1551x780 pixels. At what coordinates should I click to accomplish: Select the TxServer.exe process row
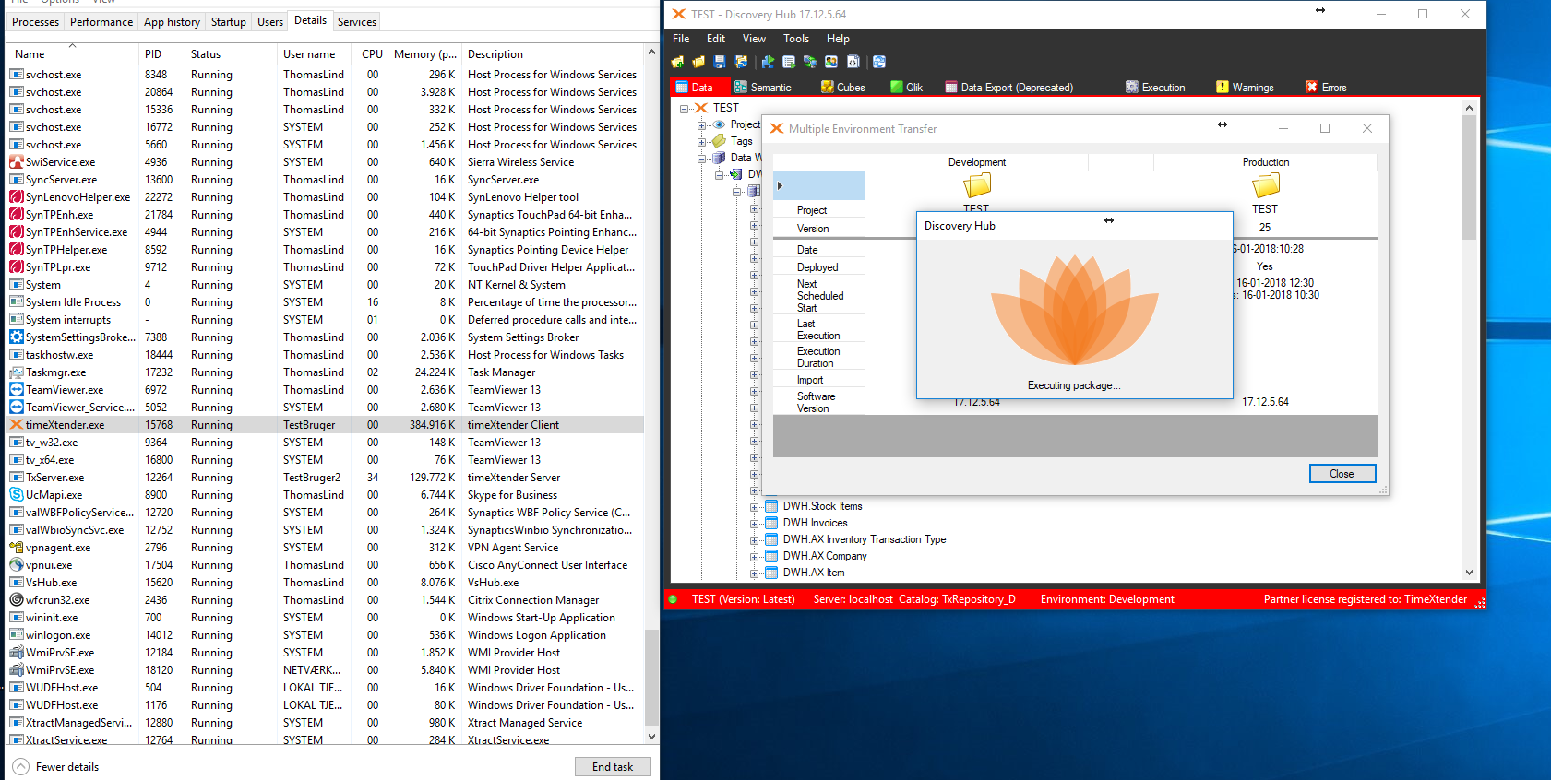pyautogui.click(x=326, y=478)
